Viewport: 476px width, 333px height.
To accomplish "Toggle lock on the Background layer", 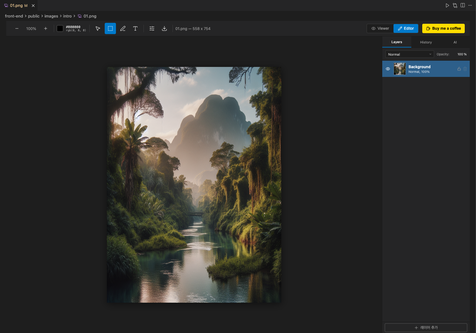I will [x=459, y=69].
